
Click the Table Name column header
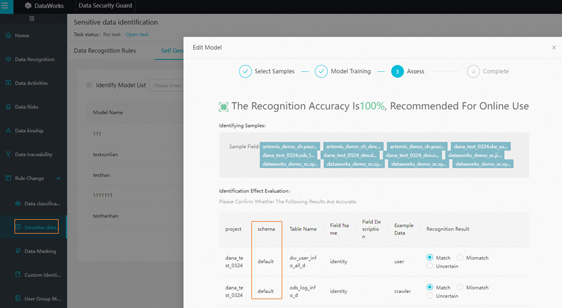[303, 229]
